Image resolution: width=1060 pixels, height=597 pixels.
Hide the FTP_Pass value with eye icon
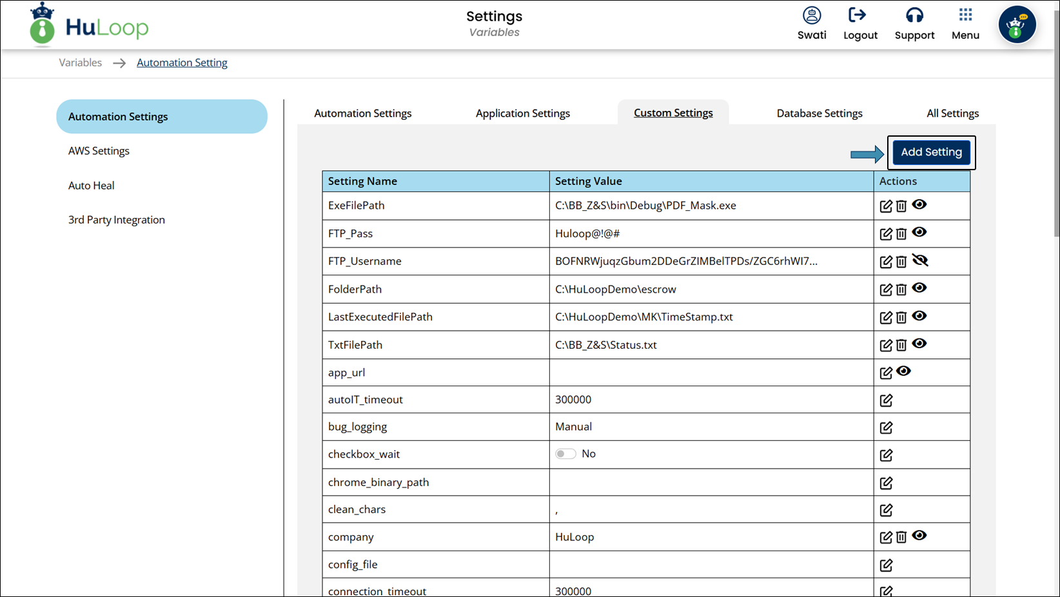point(919,232)
